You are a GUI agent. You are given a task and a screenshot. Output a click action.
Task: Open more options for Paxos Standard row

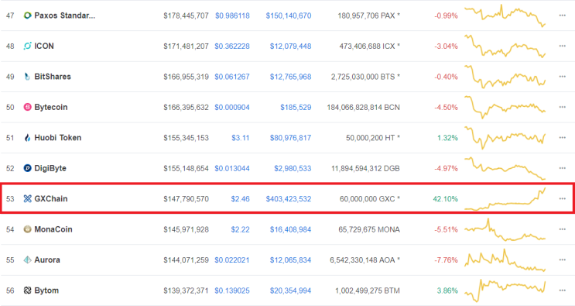point(562,15)
